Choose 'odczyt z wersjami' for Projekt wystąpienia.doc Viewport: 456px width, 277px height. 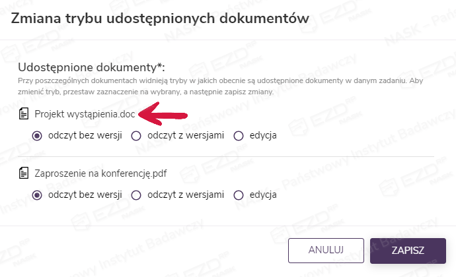click(x=137, y=136)
